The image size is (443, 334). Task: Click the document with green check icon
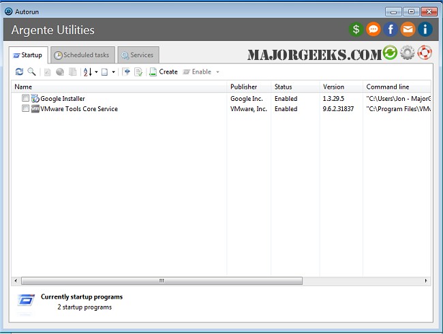[x=138, y=72]
